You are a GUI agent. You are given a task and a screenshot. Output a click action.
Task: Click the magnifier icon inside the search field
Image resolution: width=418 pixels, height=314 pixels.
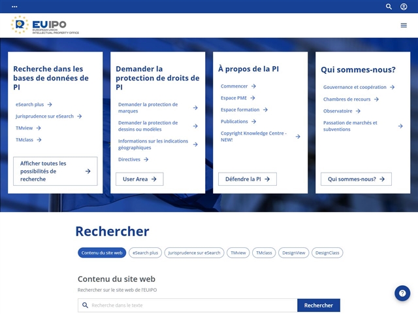(85, 305)
